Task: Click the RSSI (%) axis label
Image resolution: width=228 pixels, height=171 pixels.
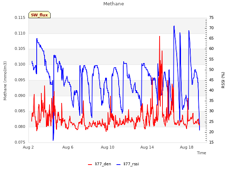Action: (x=223, y=80)
